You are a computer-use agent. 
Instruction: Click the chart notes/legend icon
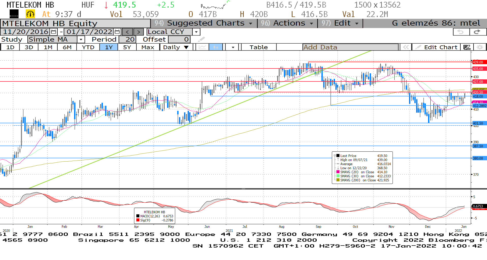coord(467,47)
